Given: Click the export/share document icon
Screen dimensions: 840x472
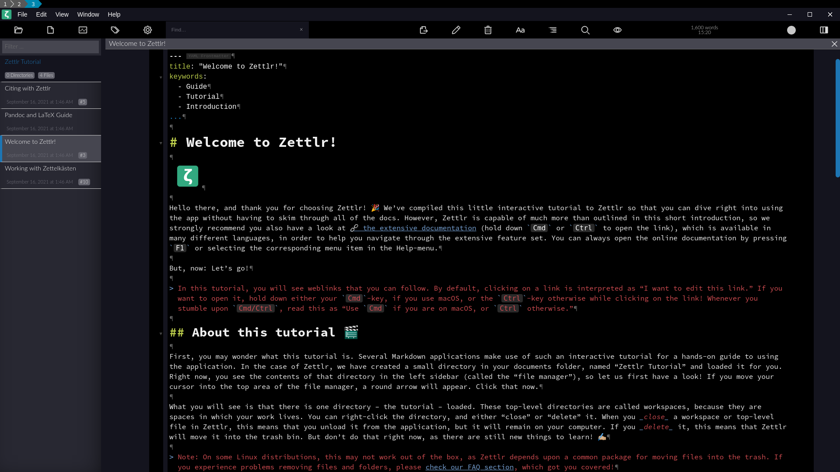Looking at the screenshot, I should click(x=423, y=30).
